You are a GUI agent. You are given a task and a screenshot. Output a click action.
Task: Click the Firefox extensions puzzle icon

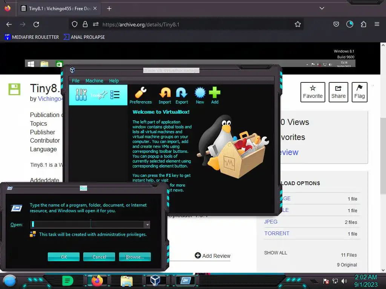(363, 24)
